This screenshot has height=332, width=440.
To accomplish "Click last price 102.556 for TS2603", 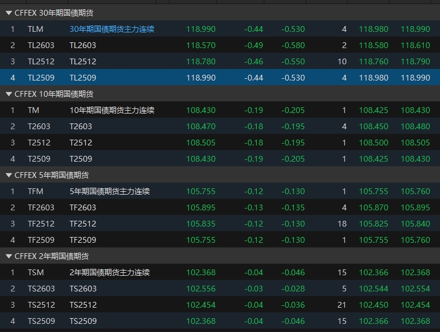I will (201, 289).
